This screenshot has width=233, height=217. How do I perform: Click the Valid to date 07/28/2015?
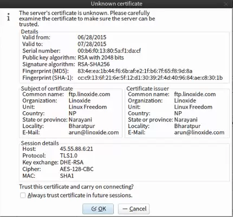[92, 44]
